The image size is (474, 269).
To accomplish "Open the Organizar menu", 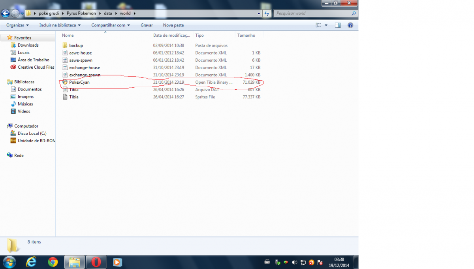I will 17,25.
